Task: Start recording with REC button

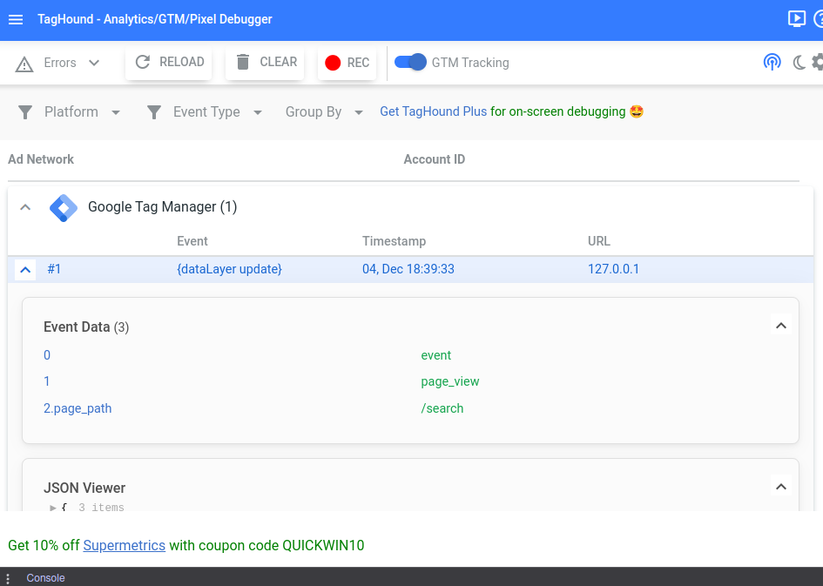Action: click(347, 63)
